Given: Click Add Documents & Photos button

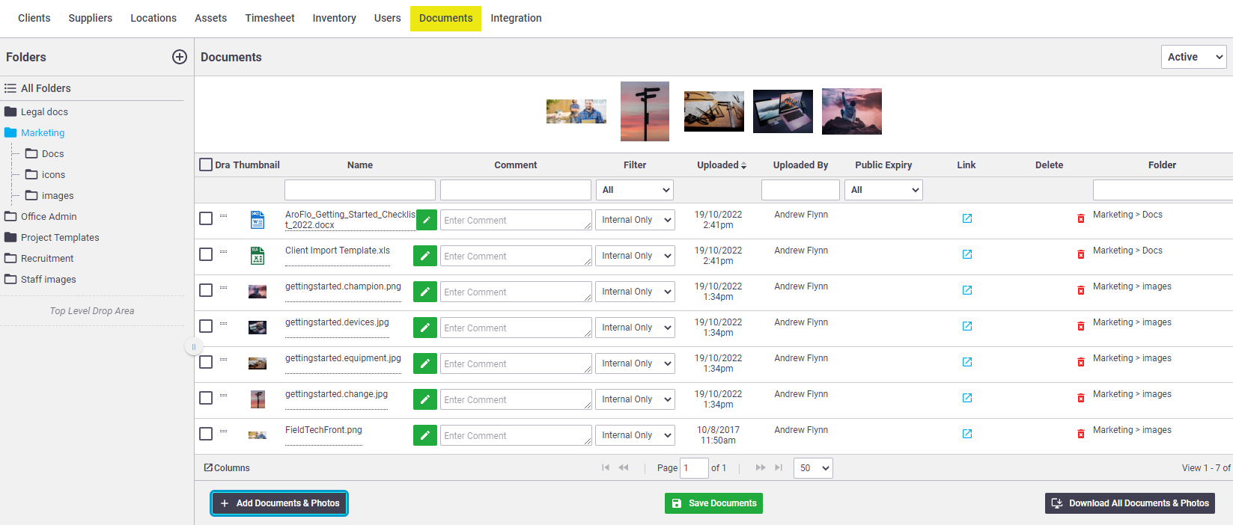Looking at the screenshot, I should click(280, 503).
